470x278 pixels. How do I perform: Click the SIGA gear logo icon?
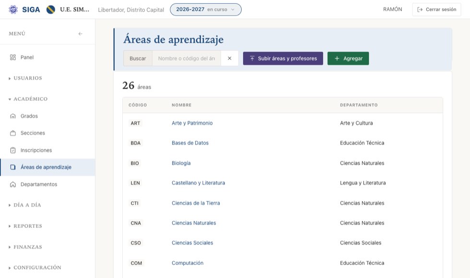click(13, 10)
